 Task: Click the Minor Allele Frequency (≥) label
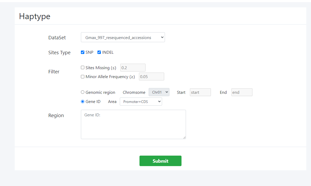(x=110, y=77)
